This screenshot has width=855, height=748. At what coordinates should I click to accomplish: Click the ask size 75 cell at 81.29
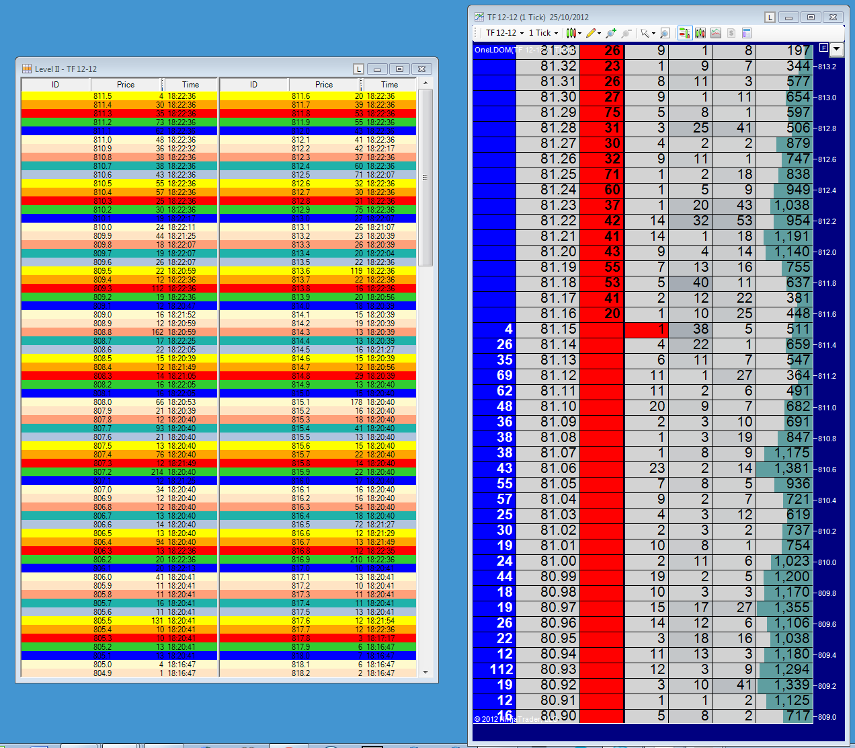[602, 112]
